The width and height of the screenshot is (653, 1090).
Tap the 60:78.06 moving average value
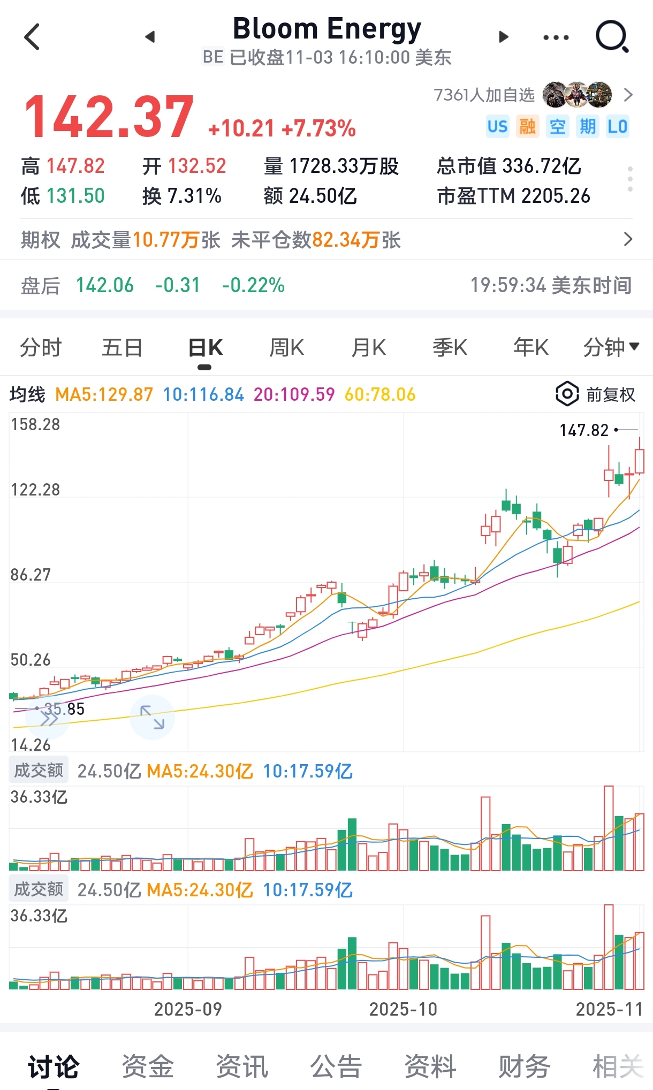pyautogui.click(x=380, y=395)
